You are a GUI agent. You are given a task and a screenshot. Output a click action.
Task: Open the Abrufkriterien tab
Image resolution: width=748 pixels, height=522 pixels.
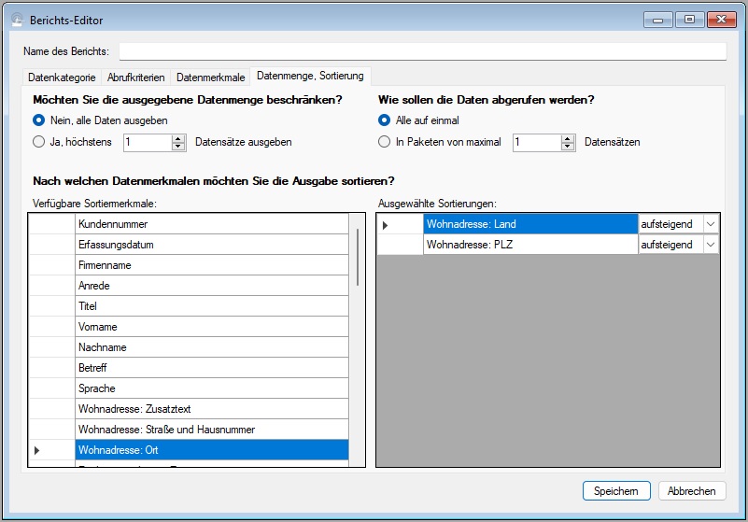[x=136, y=78]
